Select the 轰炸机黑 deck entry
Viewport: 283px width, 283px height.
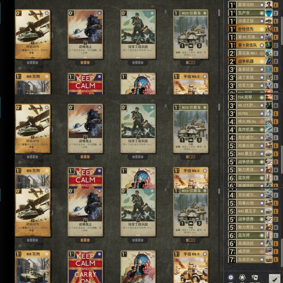click(250, 129)
